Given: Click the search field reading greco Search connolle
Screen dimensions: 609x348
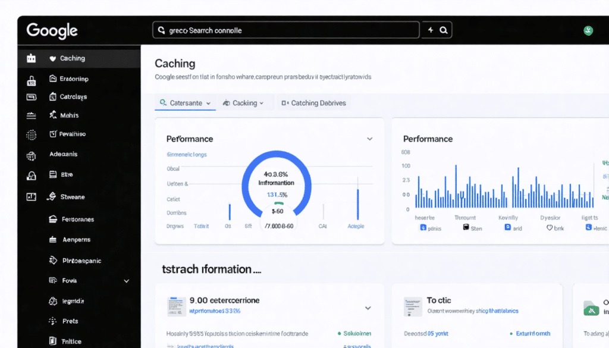Looking at the screenshot, I should pos(286,30).
